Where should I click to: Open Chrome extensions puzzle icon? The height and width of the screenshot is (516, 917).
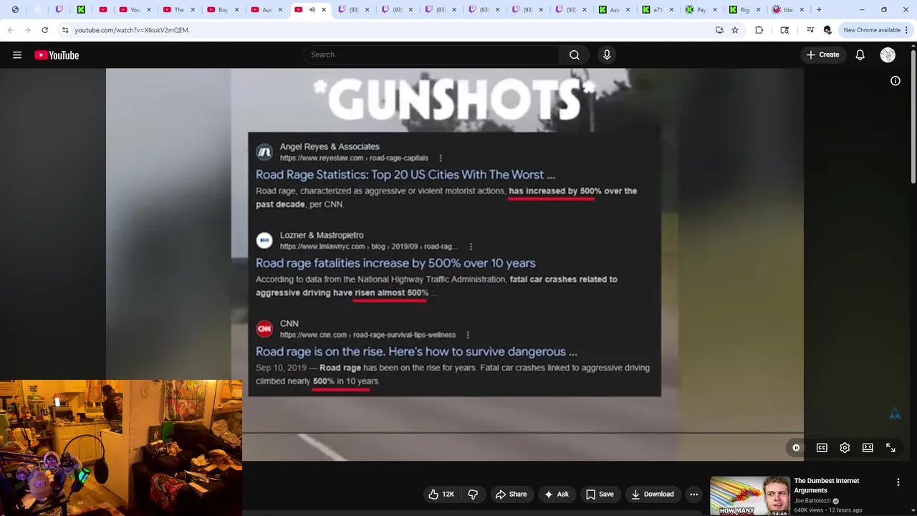tap(759, 30)
